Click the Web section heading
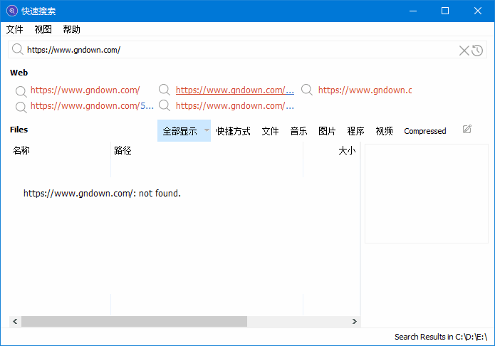The height and width of the screenshot is (346, 495). click(x=19, y=73)
